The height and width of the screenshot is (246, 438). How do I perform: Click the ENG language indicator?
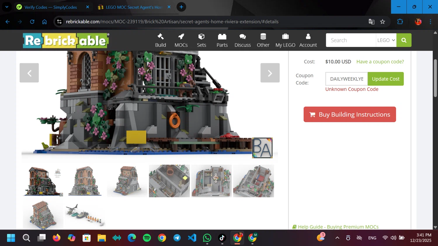[x=372, y=238]
